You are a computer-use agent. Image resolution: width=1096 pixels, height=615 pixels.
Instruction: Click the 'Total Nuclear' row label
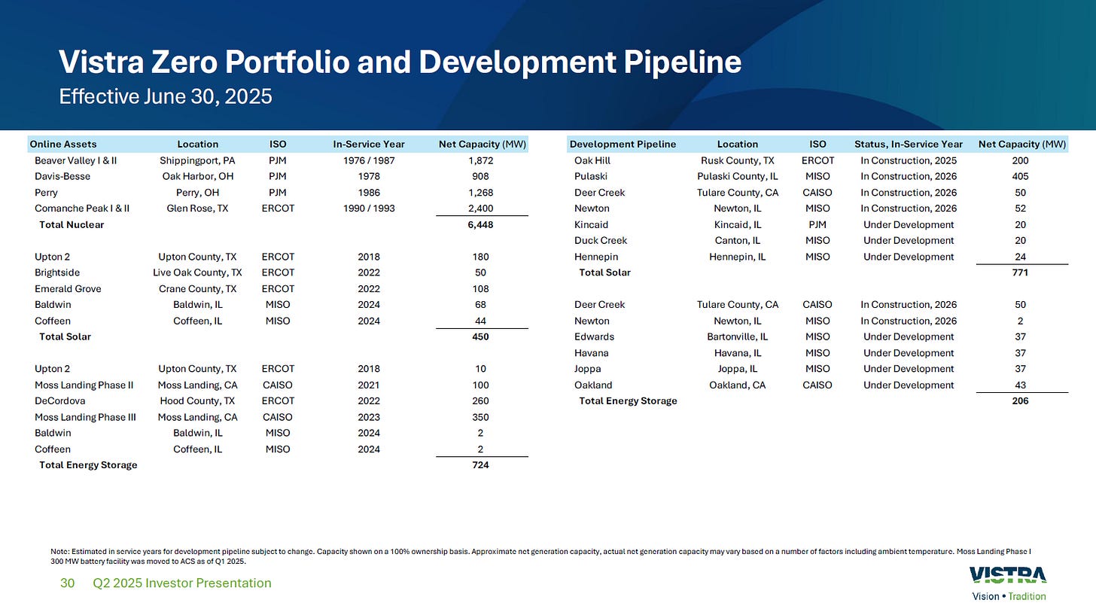coord(71,224)
